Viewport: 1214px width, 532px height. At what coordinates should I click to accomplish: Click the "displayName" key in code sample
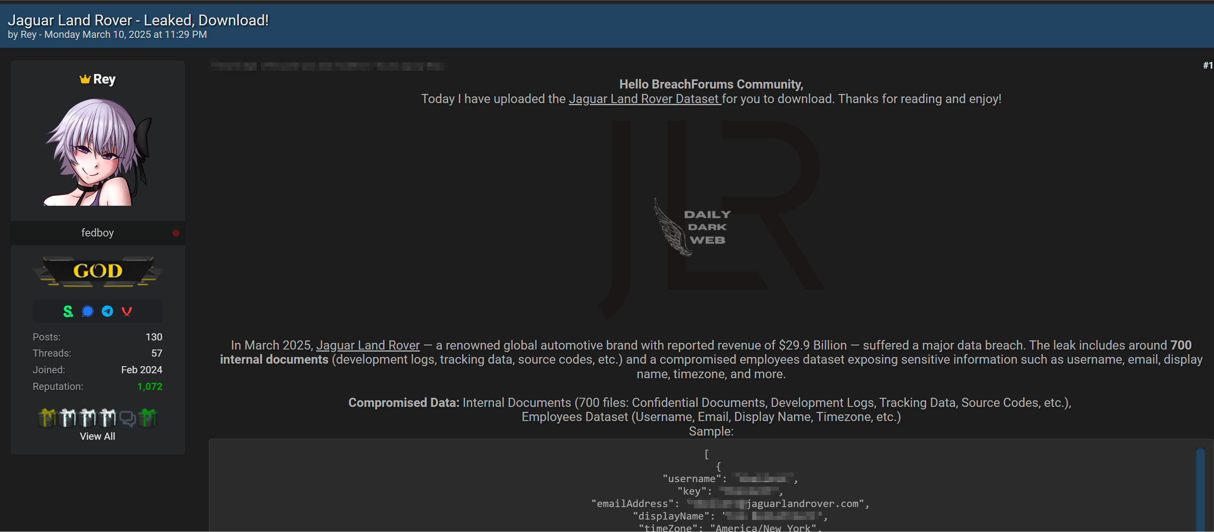tap(671, 516)
